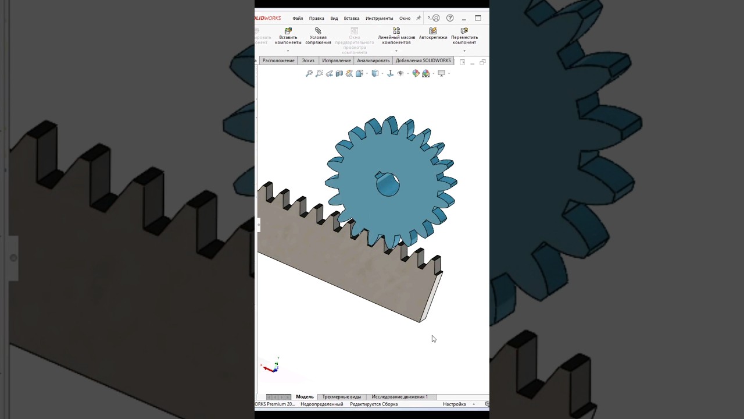
Task: Click the Apply Scene icon
Action: pos(425,73)
